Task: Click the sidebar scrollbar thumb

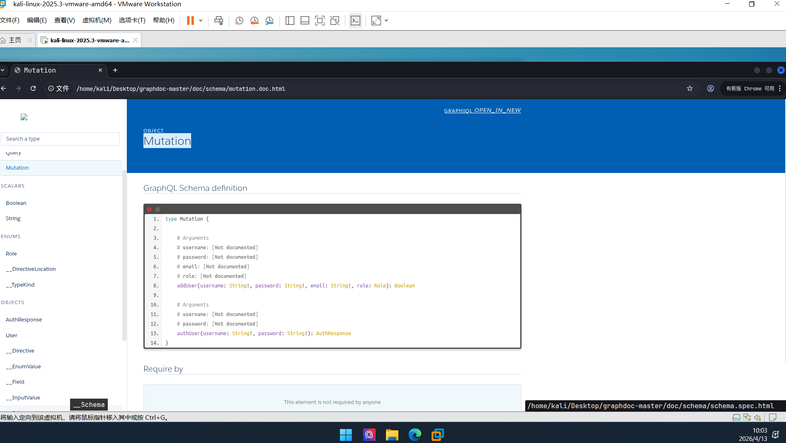Action: [124, 255]
